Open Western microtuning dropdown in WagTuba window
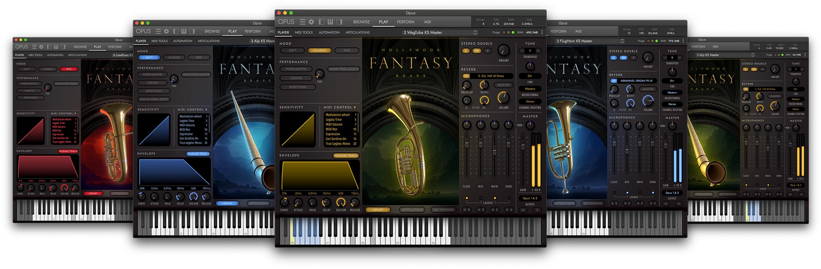Screen dimensions: 821x269 [x=530, y=88]
